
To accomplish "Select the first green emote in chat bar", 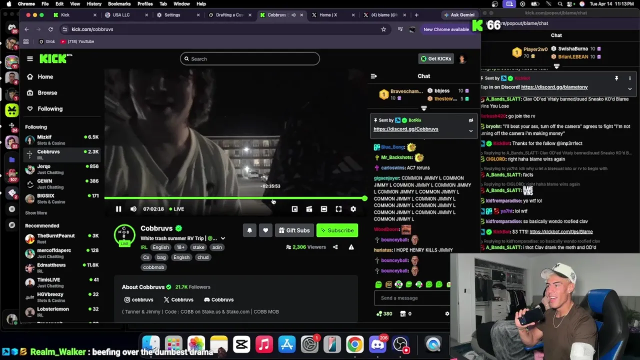I will click(x=378, y=284).
